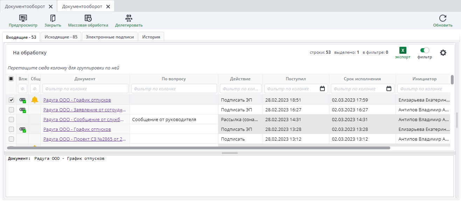The height and width of the screenshot is (201, 461).
Task: Toggle the фильтр switch off
Action: pos(424,50)
